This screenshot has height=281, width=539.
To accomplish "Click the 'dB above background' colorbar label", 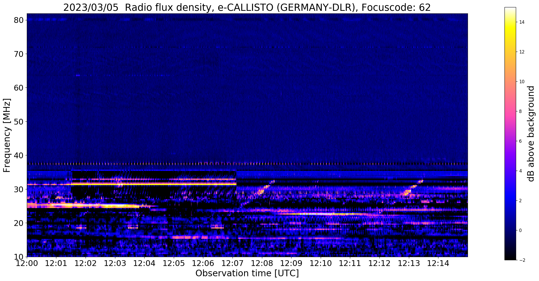I will [531, 134].
